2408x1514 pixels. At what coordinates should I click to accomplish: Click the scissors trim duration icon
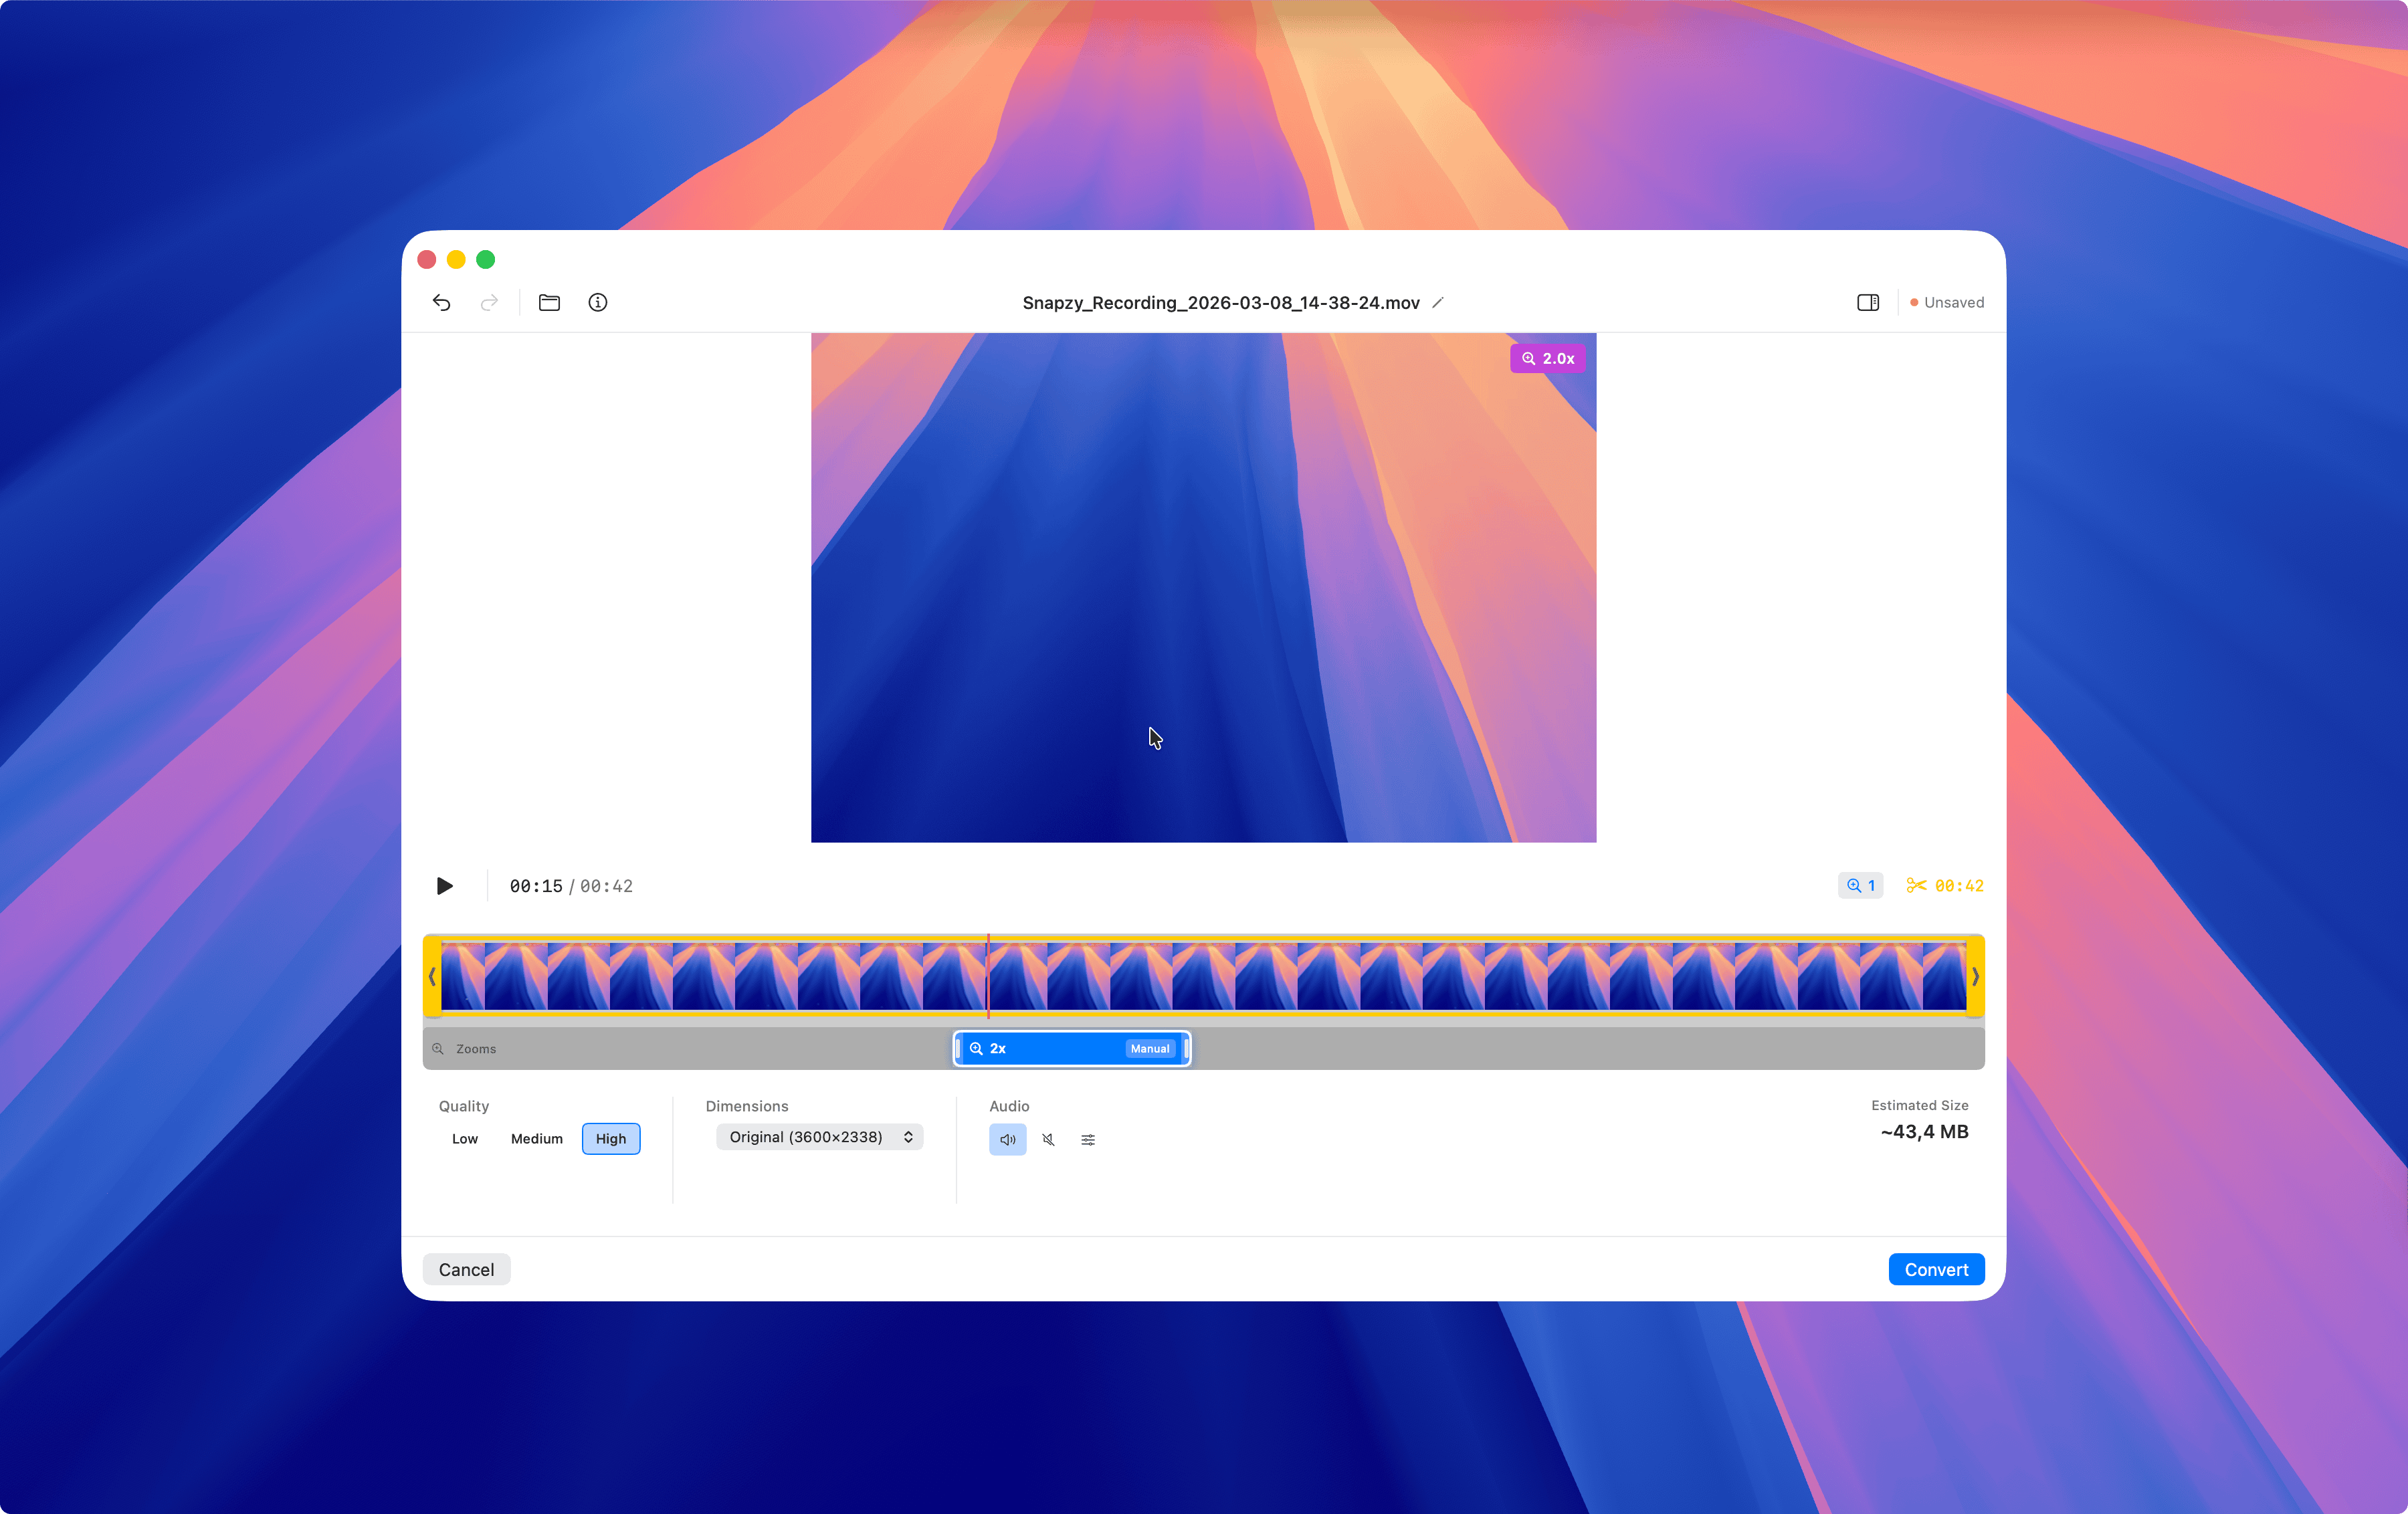[1916, 885]
